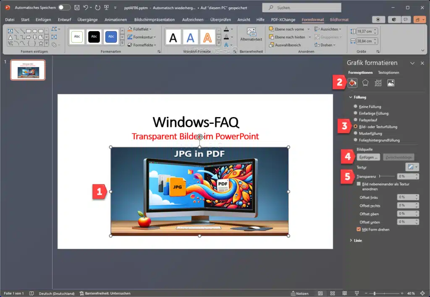Choose the black A WordArt style

pyautogui.click(x=173, y=37)
